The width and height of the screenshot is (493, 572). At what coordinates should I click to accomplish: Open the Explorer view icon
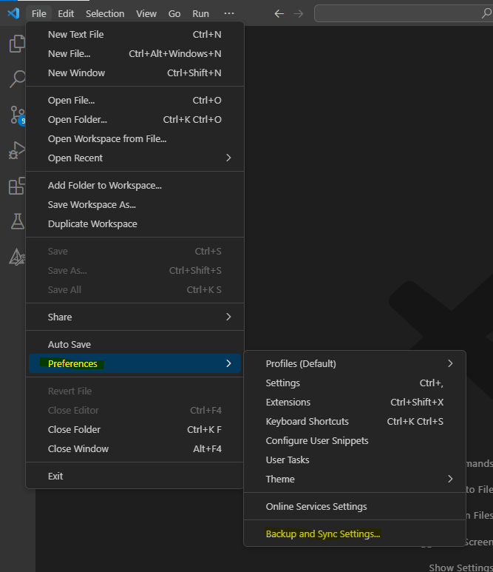coord(17,44)
